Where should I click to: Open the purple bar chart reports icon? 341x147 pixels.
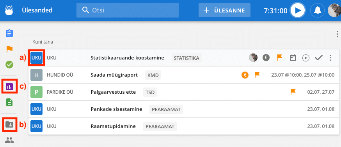pyautogui.click(x=9, y=87)
